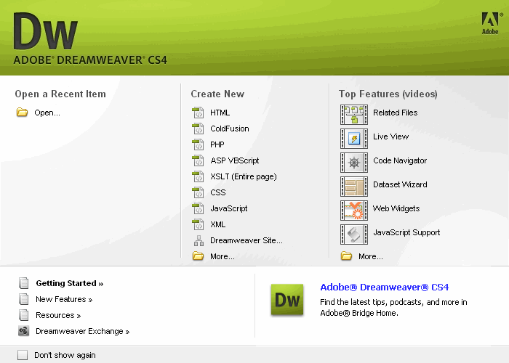Click the JavaScript document icon
The image size is (509, 363).
coord(198,208)
